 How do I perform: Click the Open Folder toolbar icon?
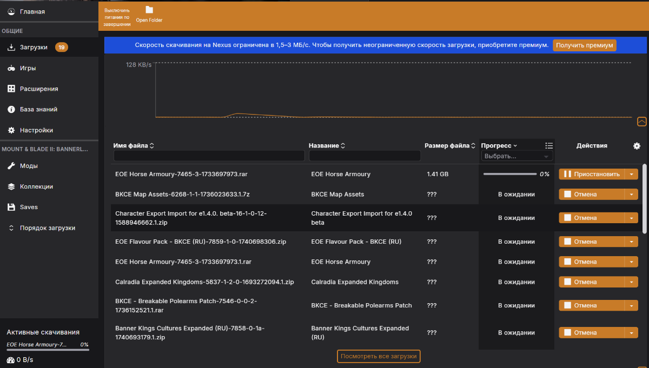pyautogui.click(x=149, y=10)
